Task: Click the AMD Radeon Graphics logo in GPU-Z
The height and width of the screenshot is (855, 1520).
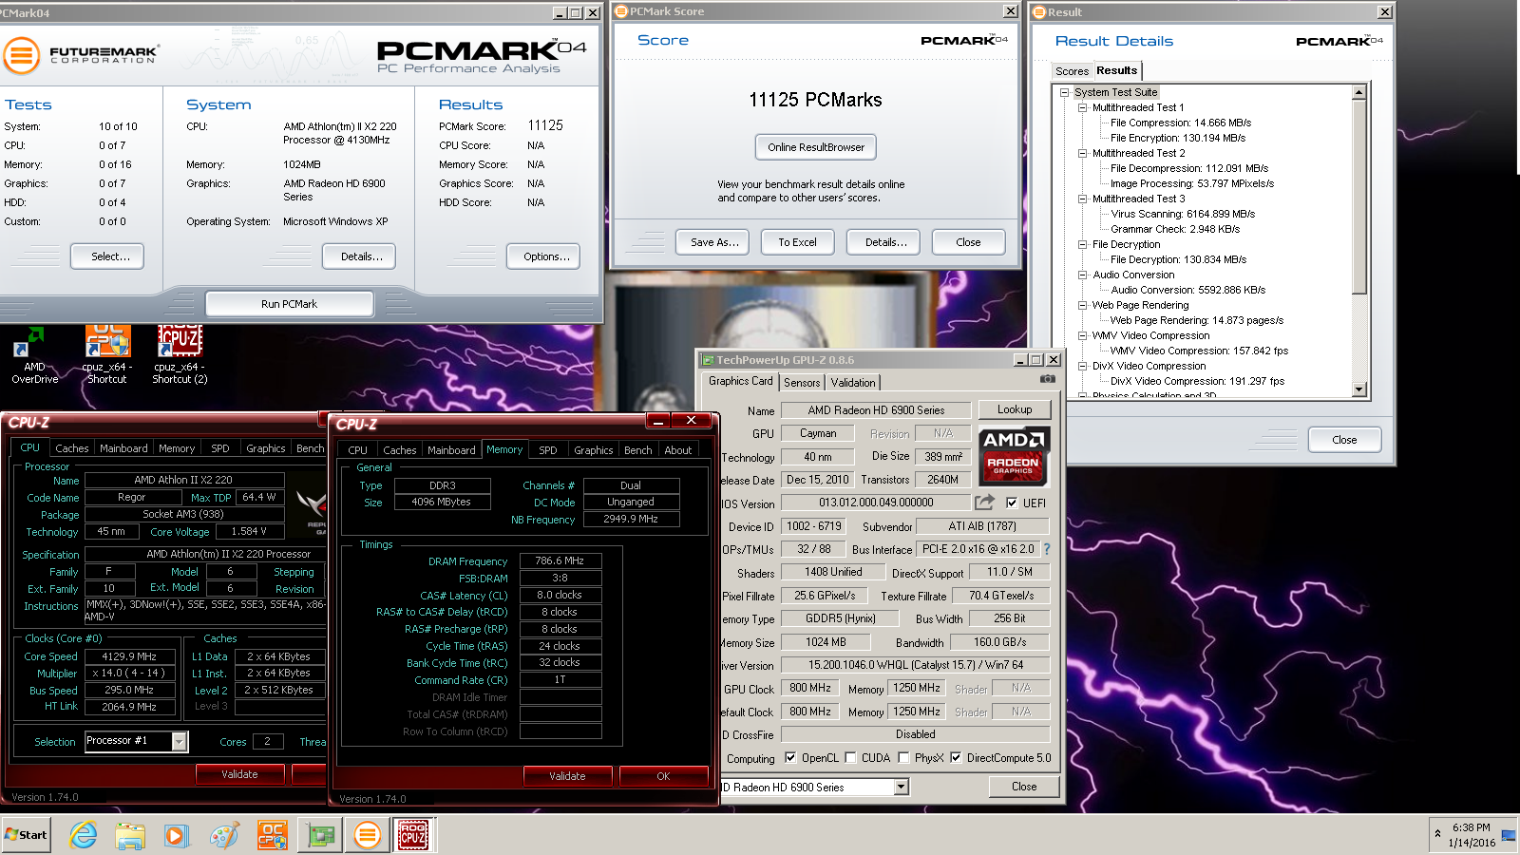Action: (1014, 456)
